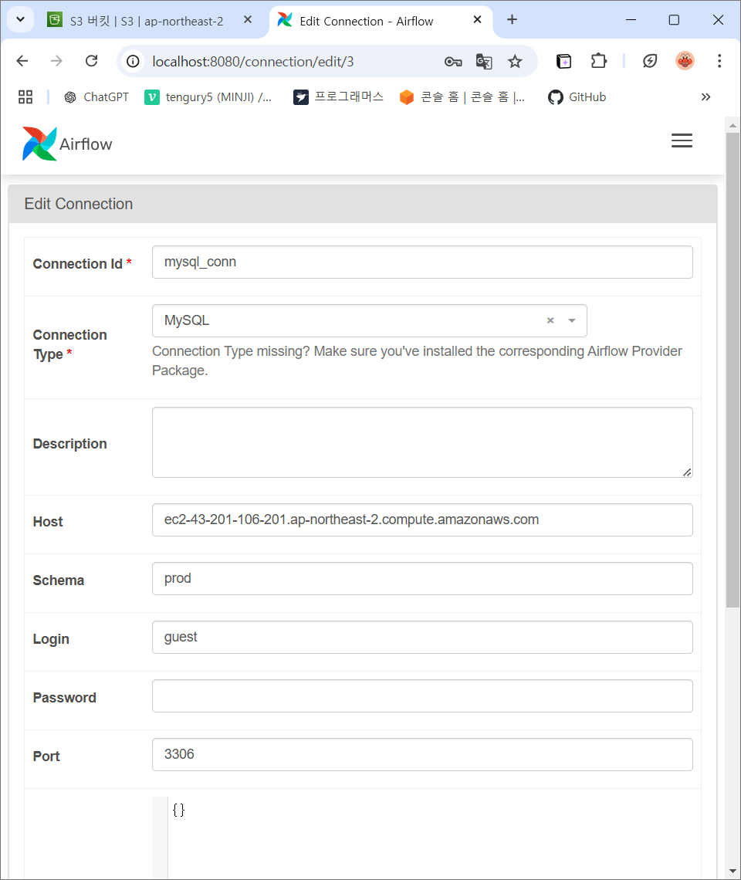
Task: Open the browser extensions puzzle icon
Action: [x=599, y=61]
